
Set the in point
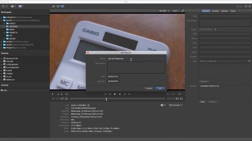coord(58,94)
